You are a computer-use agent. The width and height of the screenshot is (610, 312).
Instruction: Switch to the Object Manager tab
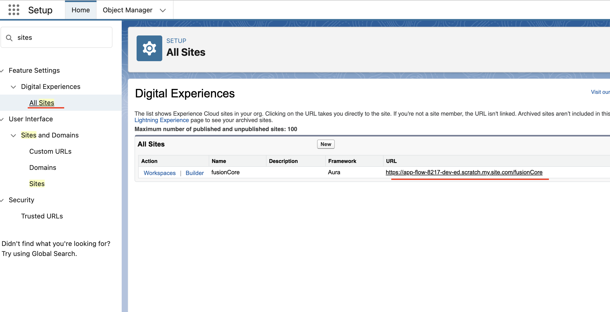[128, 10]
